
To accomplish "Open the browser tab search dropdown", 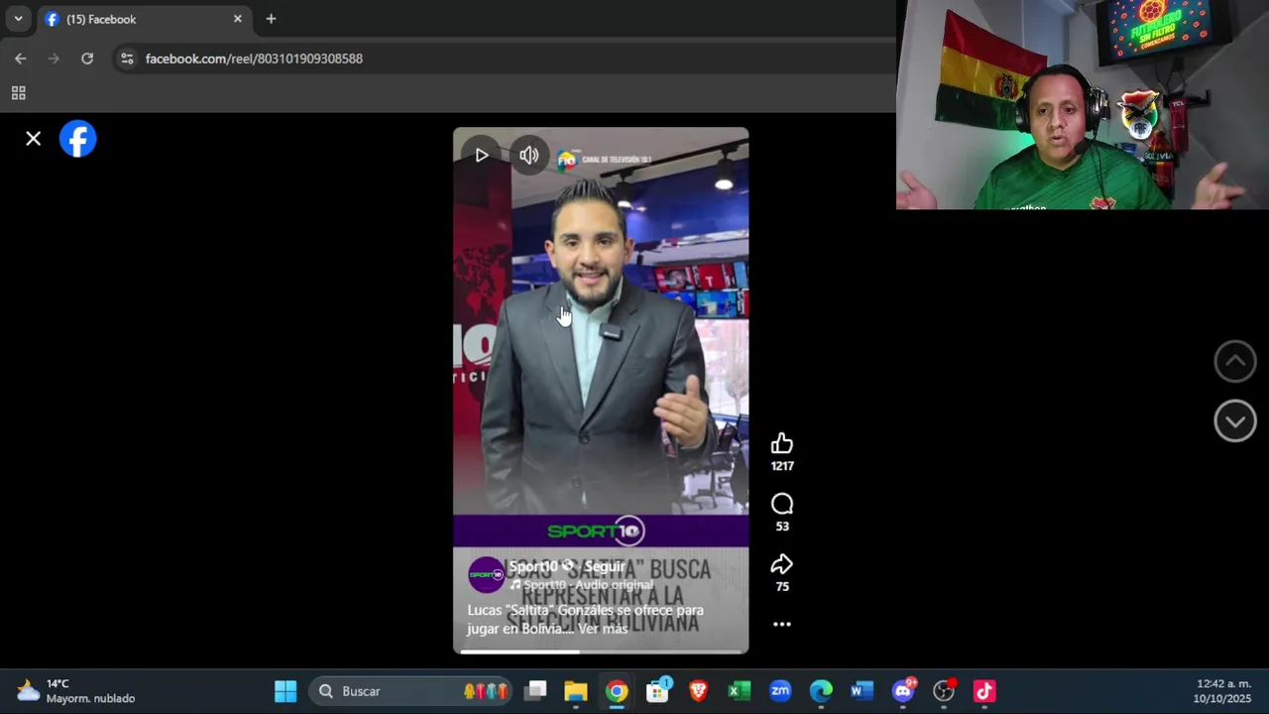I will pyautogui.click(x=18, y=19).
